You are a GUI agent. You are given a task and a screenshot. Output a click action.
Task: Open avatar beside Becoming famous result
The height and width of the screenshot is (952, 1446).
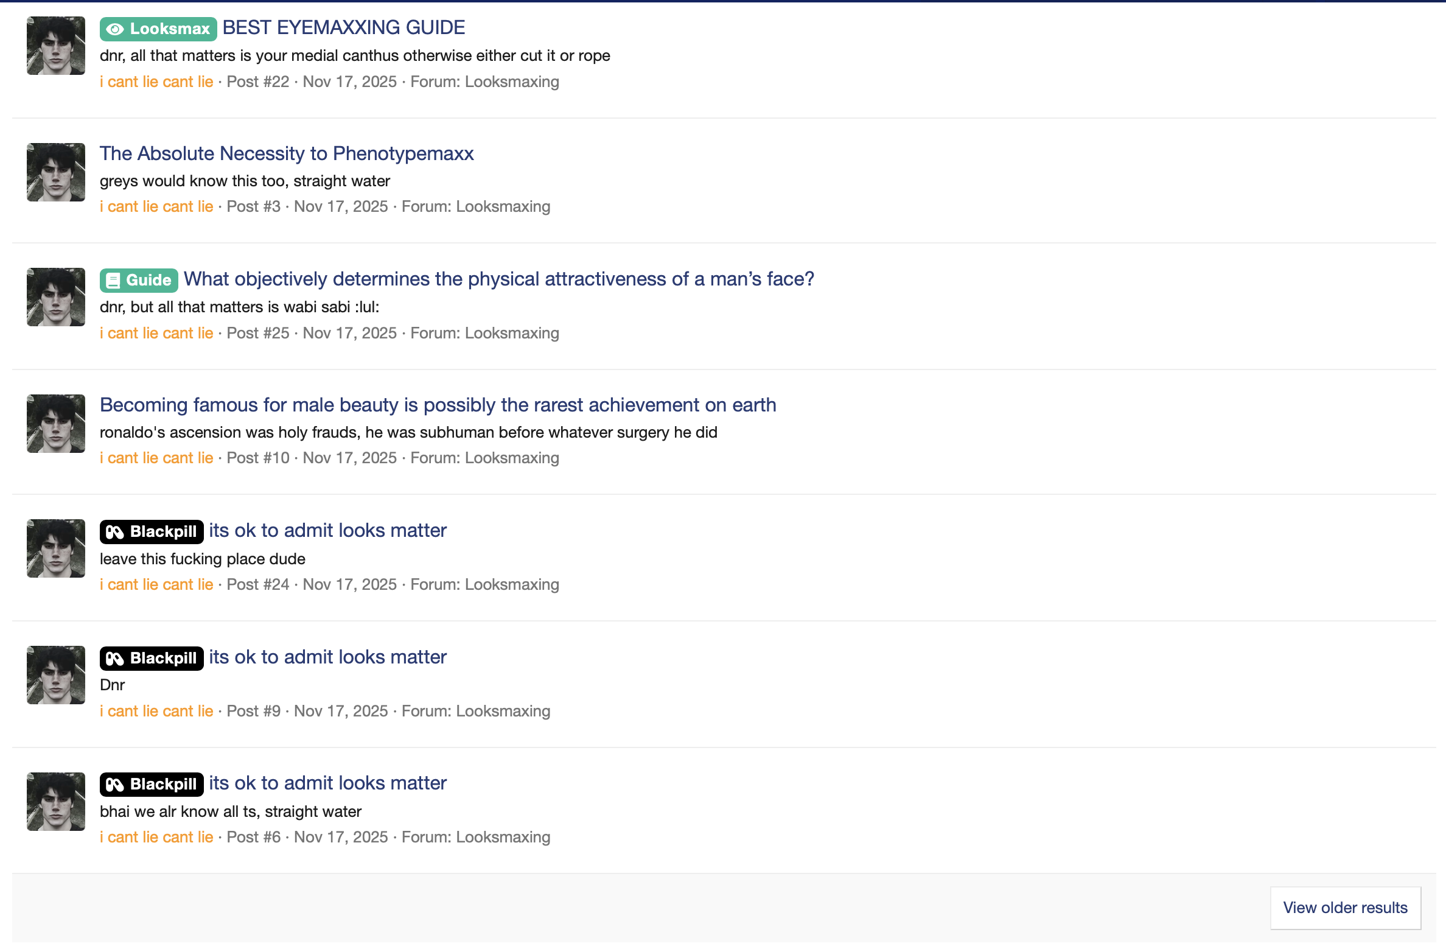56,424
